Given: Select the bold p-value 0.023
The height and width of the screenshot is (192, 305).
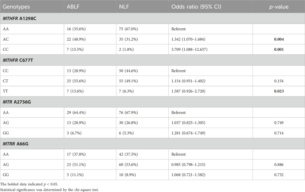Looking at the screenshot, I should (x=279, y=91).
